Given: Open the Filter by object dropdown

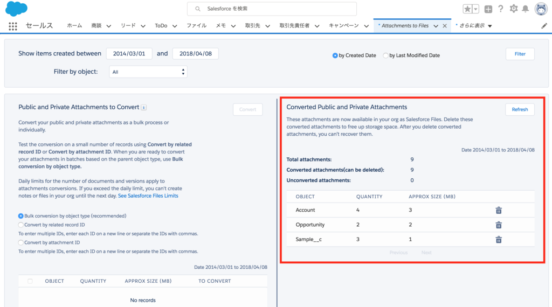Looking at the screenshot, I should 148,72.
